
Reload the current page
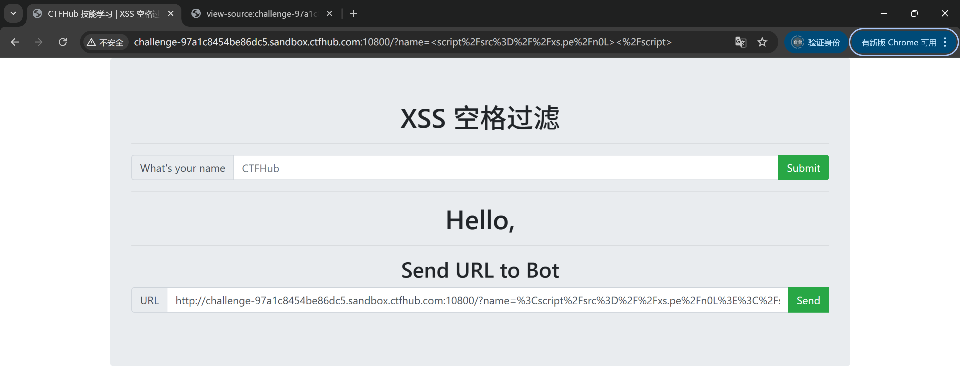click(x=63, y=42)
